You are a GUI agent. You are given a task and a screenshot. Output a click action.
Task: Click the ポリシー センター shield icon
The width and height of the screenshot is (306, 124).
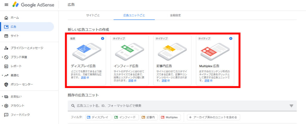(6, 84)
